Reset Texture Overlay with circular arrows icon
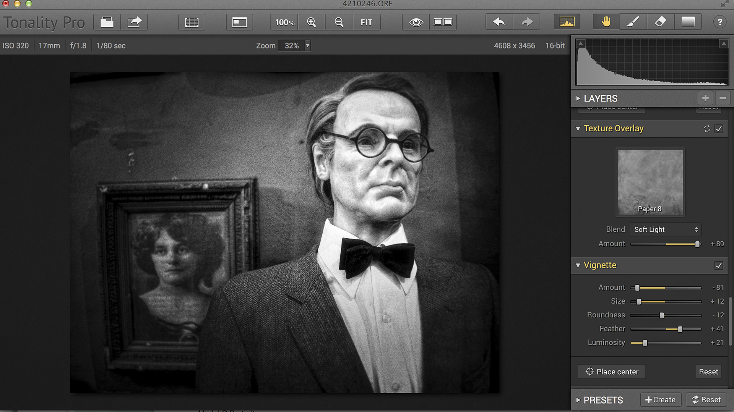734x412 pixels. click(707, 129)
